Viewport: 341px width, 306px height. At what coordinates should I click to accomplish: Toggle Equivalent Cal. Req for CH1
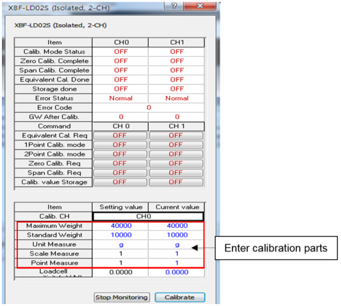click(x=176, y=135)
